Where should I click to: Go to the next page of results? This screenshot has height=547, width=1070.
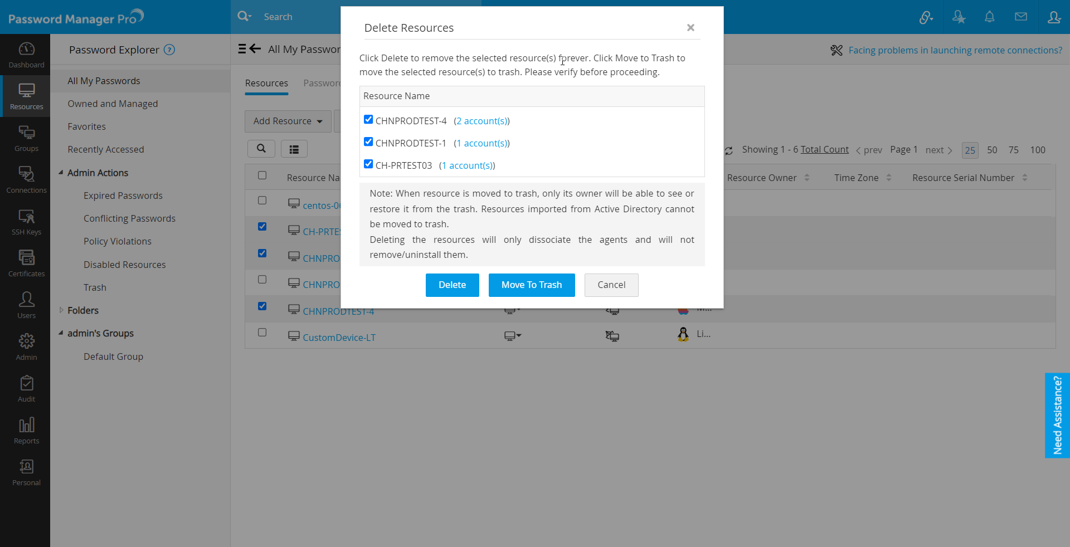click(x=939, y=150)
